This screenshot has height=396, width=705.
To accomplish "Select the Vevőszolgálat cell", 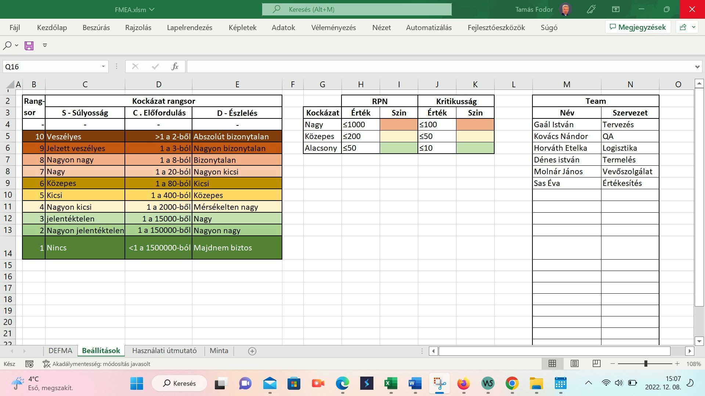I will (630, 172).
